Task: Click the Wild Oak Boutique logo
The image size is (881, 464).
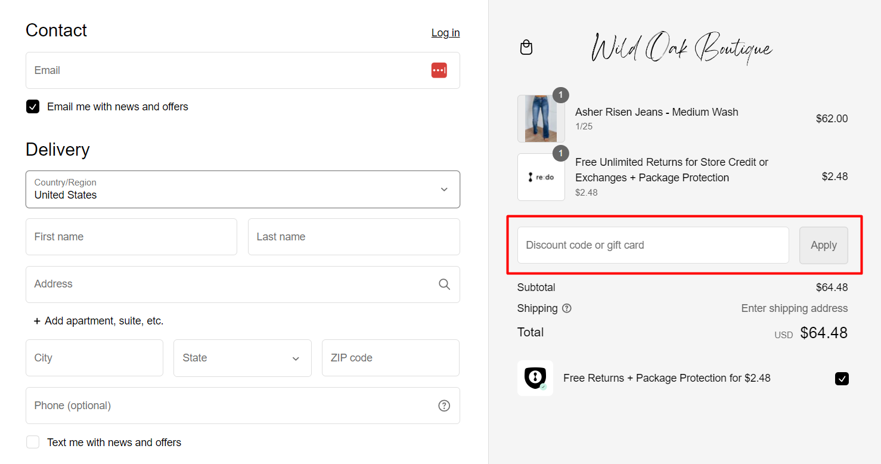Action: pyautogui.click(x=682, y=47)
